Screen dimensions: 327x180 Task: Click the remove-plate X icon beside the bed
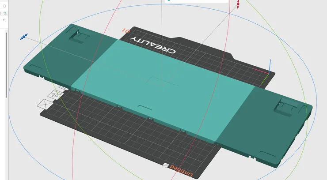[x=45, y=104]
